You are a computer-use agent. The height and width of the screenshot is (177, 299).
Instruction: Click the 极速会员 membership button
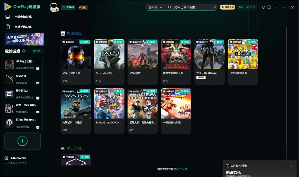[228, 7]
